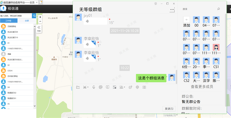The height and width of the screenshot is (118, 231).
Task: Collapse the contact panel with 隐藏 arrow
Action: pos(39,28)
